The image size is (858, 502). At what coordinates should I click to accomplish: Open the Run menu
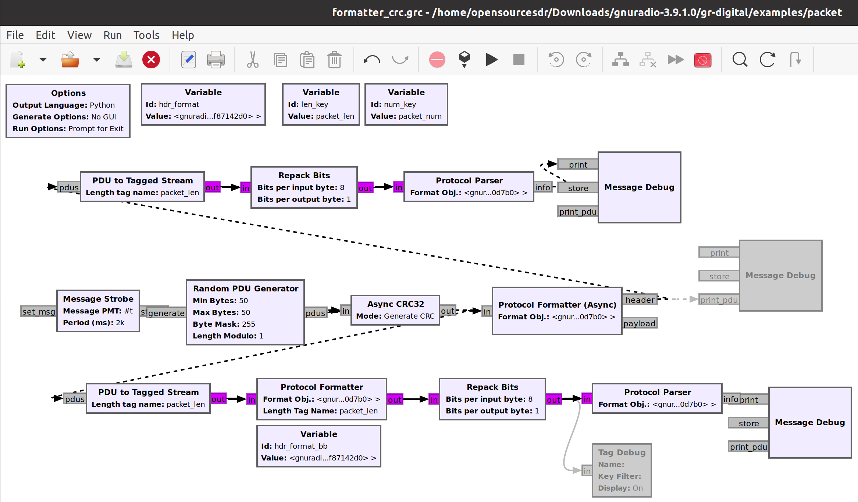[x=112, y=35]
